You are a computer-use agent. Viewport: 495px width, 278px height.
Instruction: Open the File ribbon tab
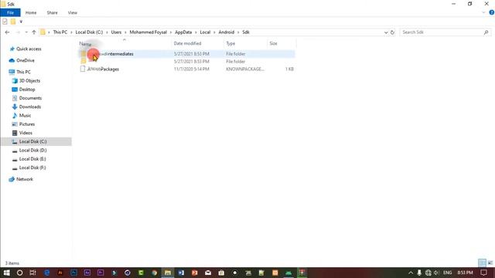click(10, 12)
